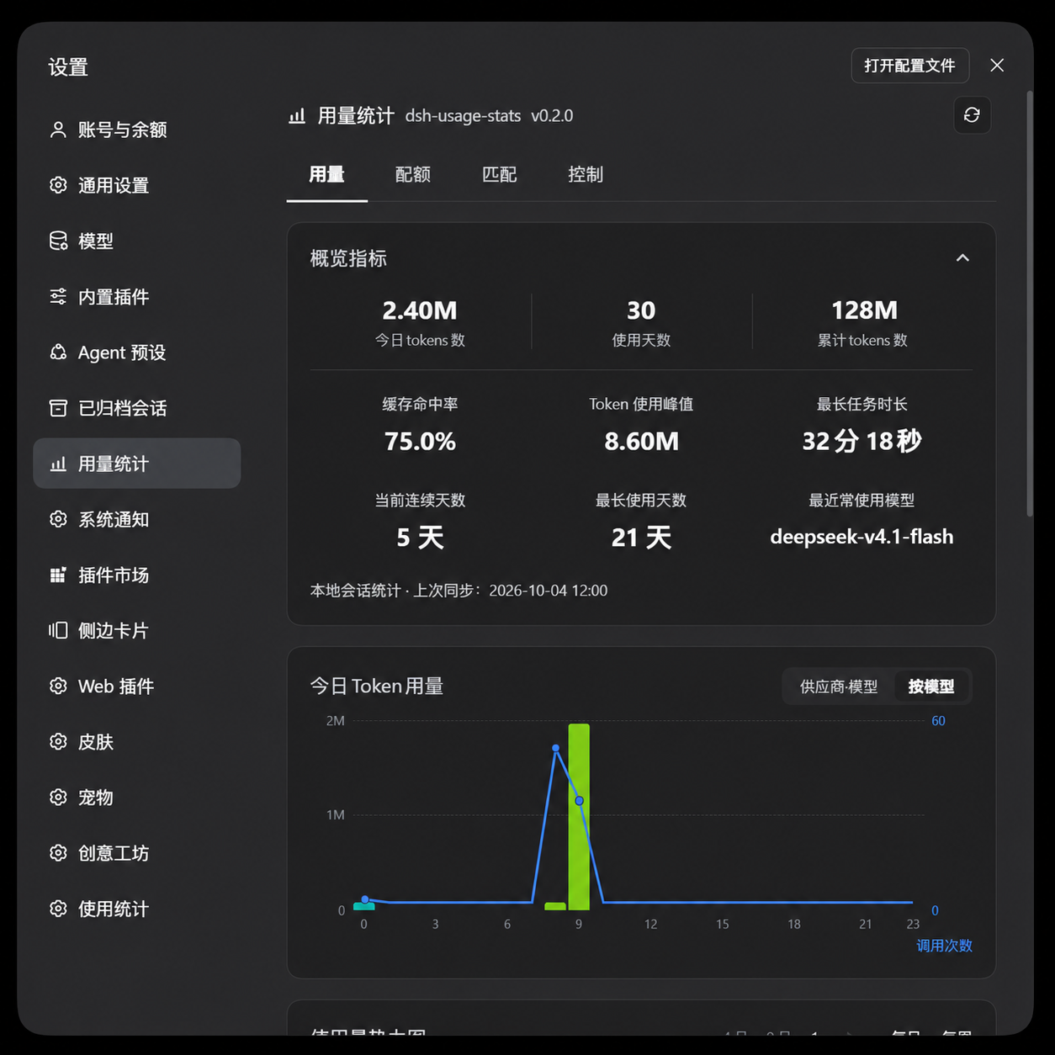
Task: Open 宠物 settings
Action: 137,797
